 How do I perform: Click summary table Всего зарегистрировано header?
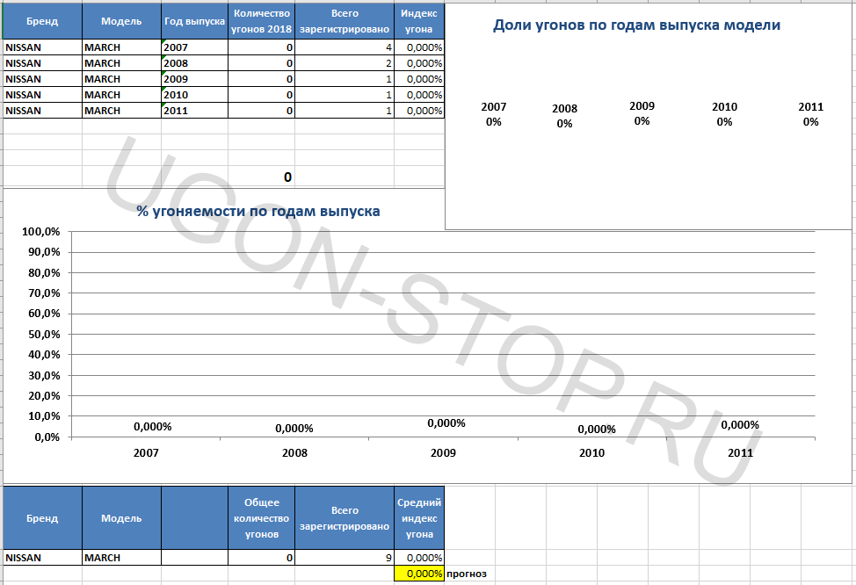click(x=345, y=518)
